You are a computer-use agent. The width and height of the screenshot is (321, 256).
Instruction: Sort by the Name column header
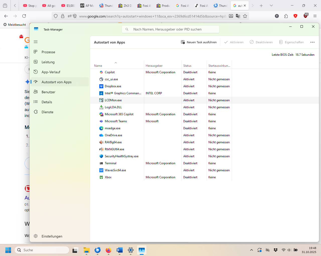[98, 66]
